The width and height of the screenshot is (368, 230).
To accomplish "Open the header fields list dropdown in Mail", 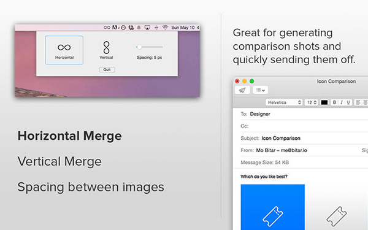I will click(x=261, y=90).
